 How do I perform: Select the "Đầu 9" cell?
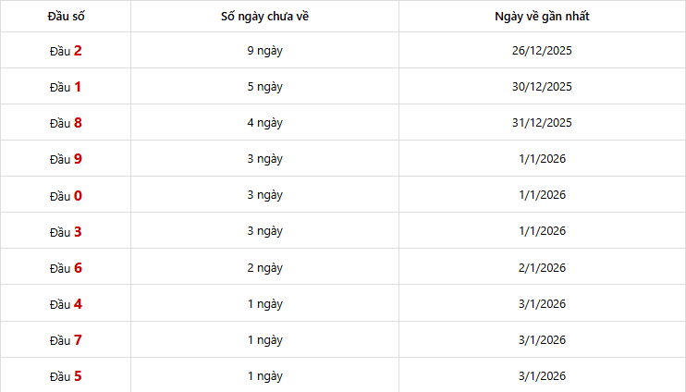(x=66, y=159)
